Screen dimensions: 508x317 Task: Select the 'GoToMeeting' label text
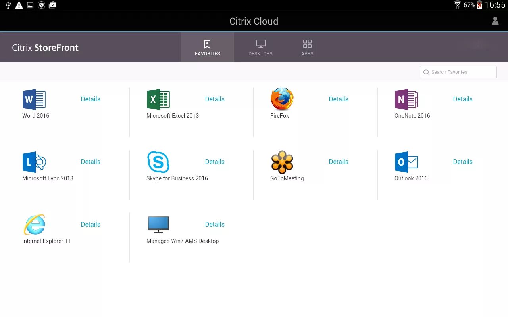point(287,178)
